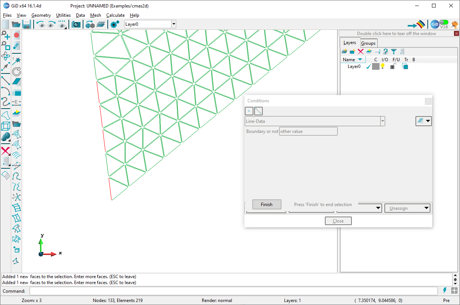
Task: Select the Rotate trackball tool
Action: (6, 56)
